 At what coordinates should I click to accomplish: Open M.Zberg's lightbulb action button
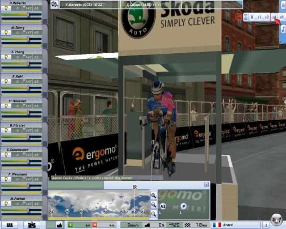click(6, 33)
